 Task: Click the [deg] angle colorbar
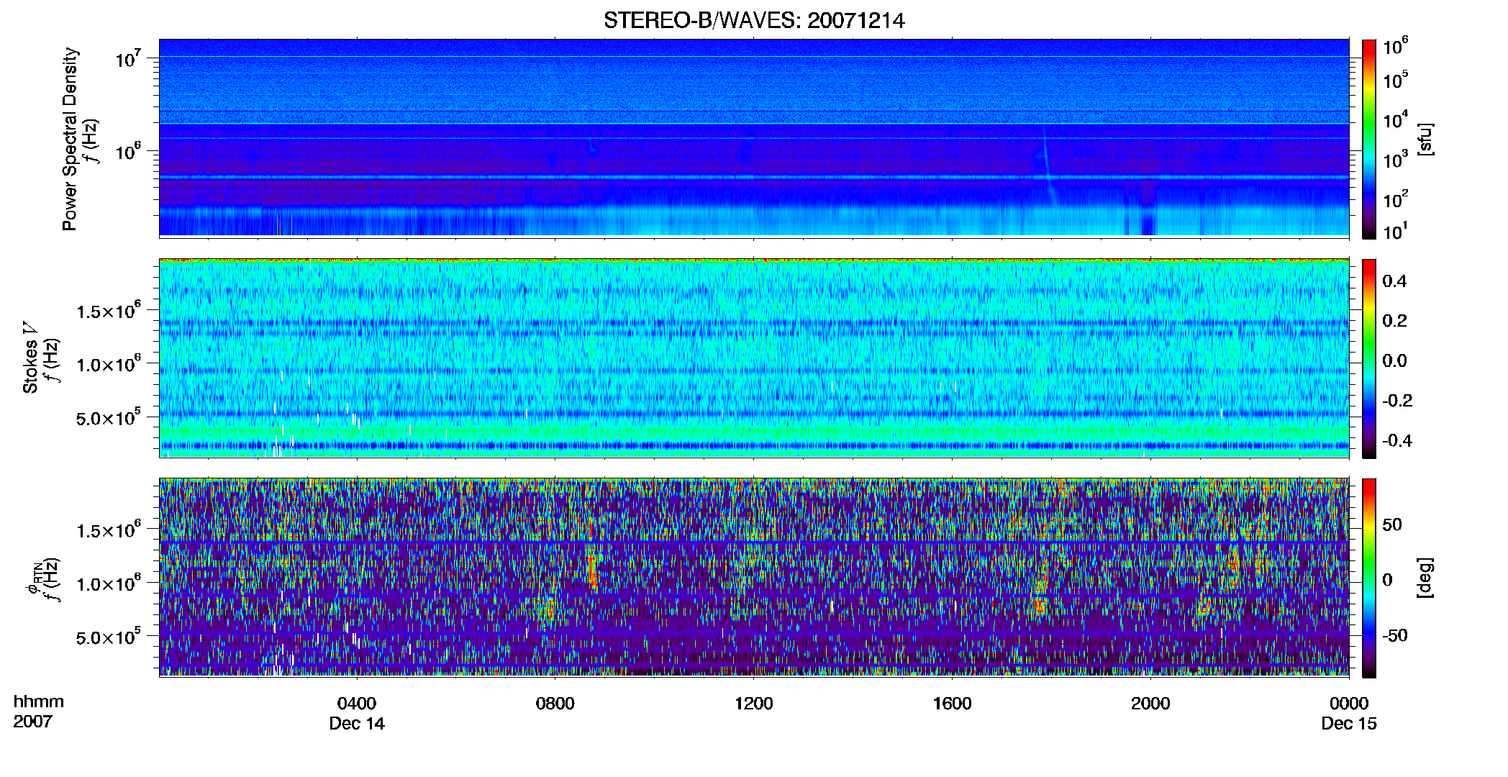(x=1369, y=578)
